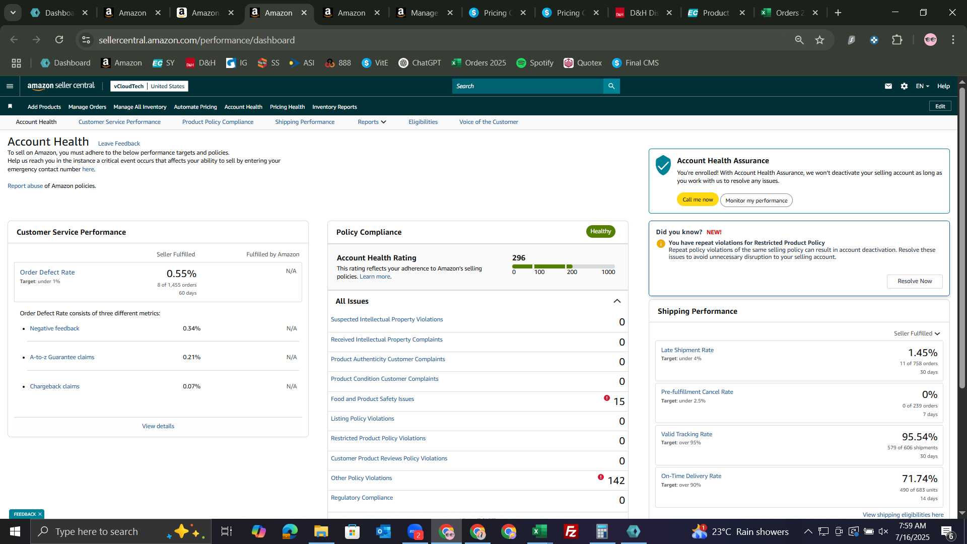
Task: Open the Quotex bookmark
Action: point(583,63)
